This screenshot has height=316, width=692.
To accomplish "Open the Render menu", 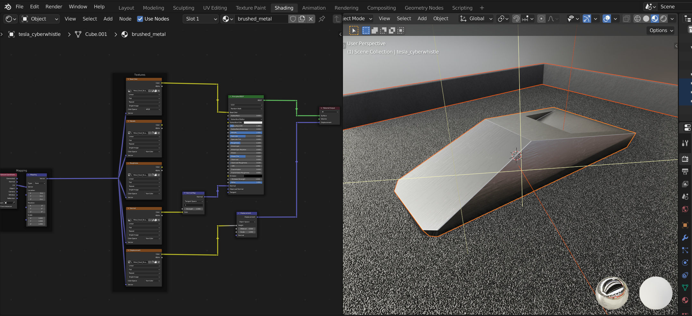I will [54, 7].
